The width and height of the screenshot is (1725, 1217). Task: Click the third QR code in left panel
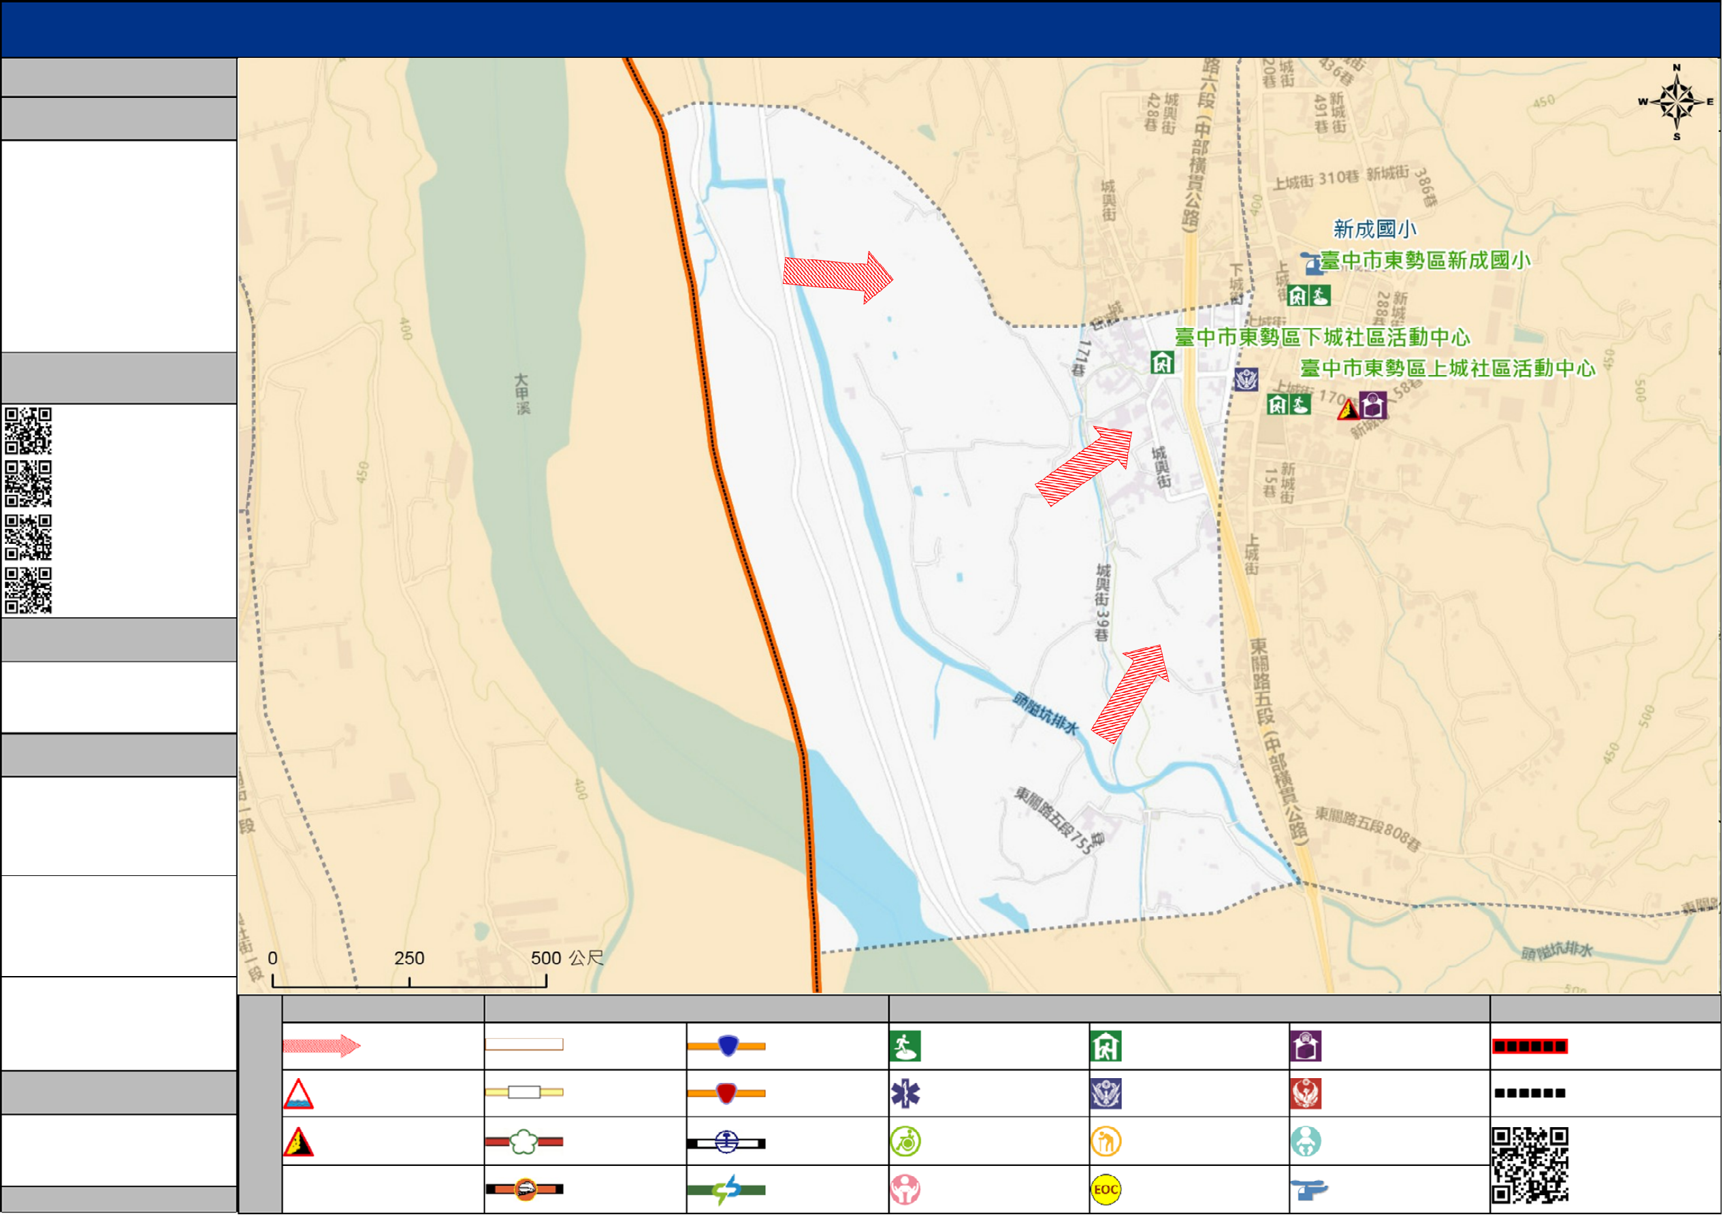point(29,538)
